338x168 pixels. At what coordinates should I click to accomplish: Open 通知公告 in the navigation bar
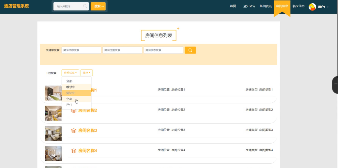coord(249,6)
